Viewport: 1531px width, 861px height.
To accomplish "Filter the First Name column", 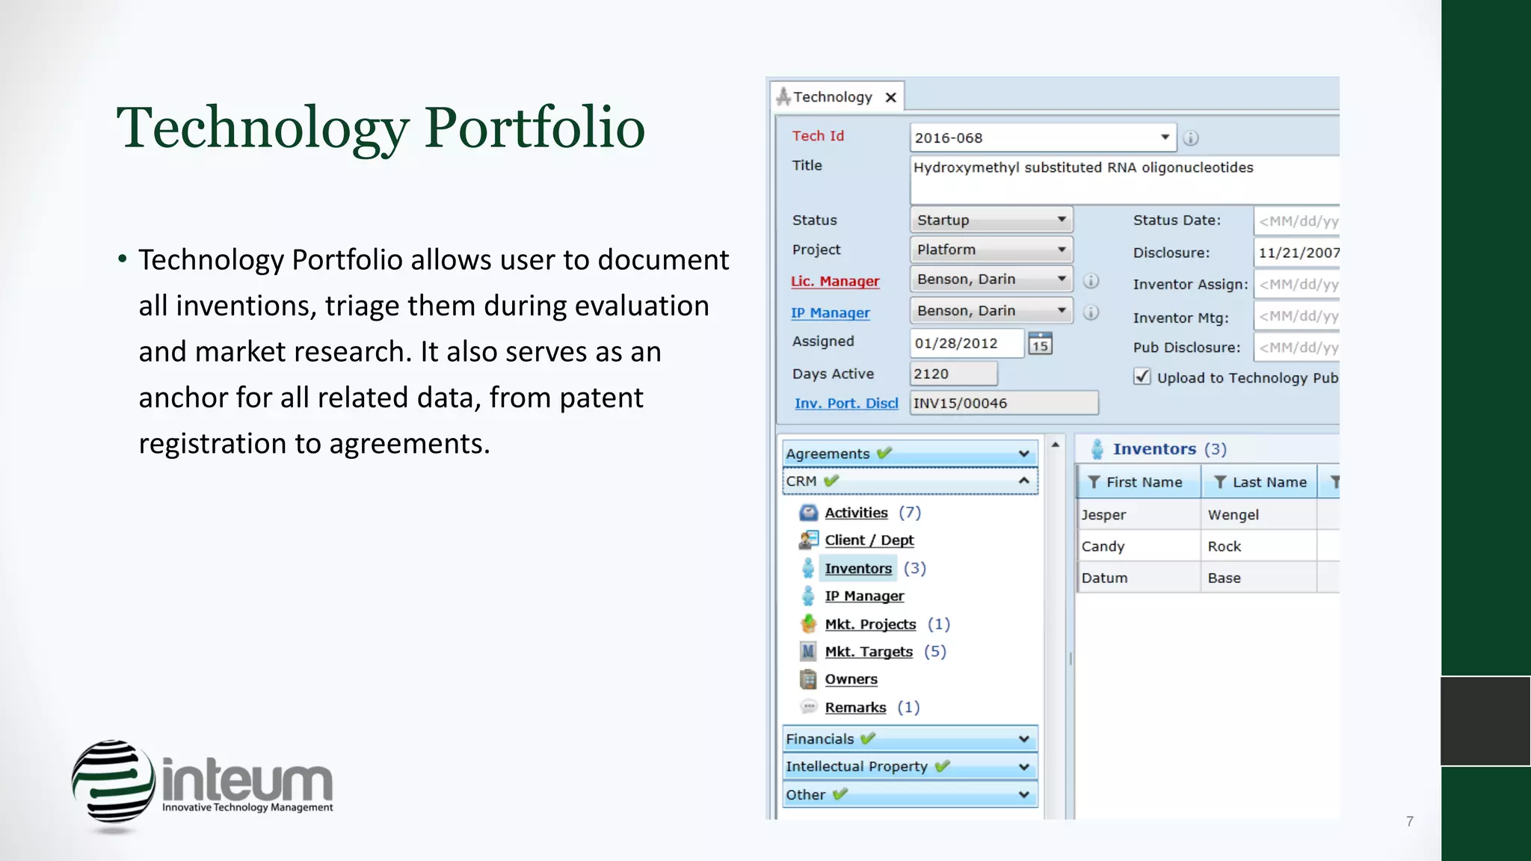I will 1094,482.
